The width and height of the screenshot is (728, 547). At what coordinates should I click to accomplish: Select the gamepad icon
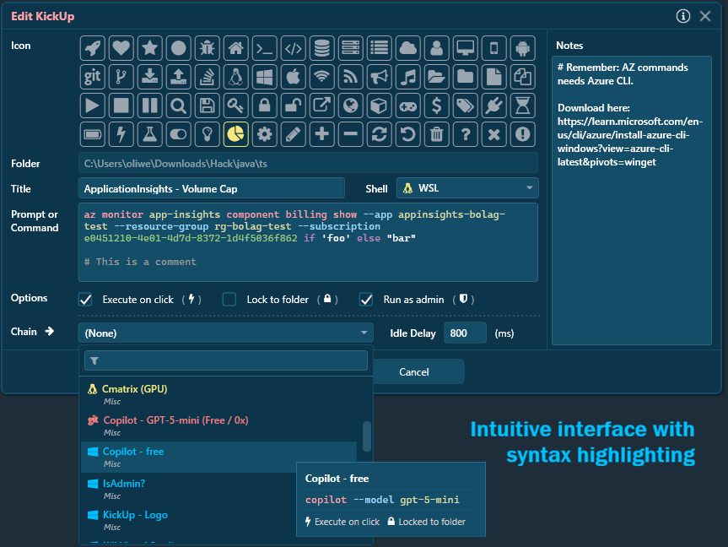tap(408, 106)
